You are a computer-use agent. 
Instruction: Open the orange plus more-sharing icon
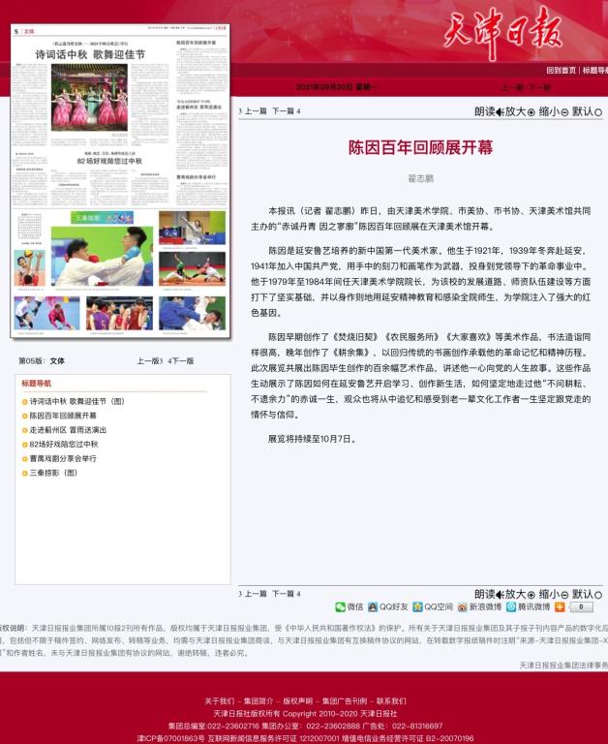click(560, 607)
